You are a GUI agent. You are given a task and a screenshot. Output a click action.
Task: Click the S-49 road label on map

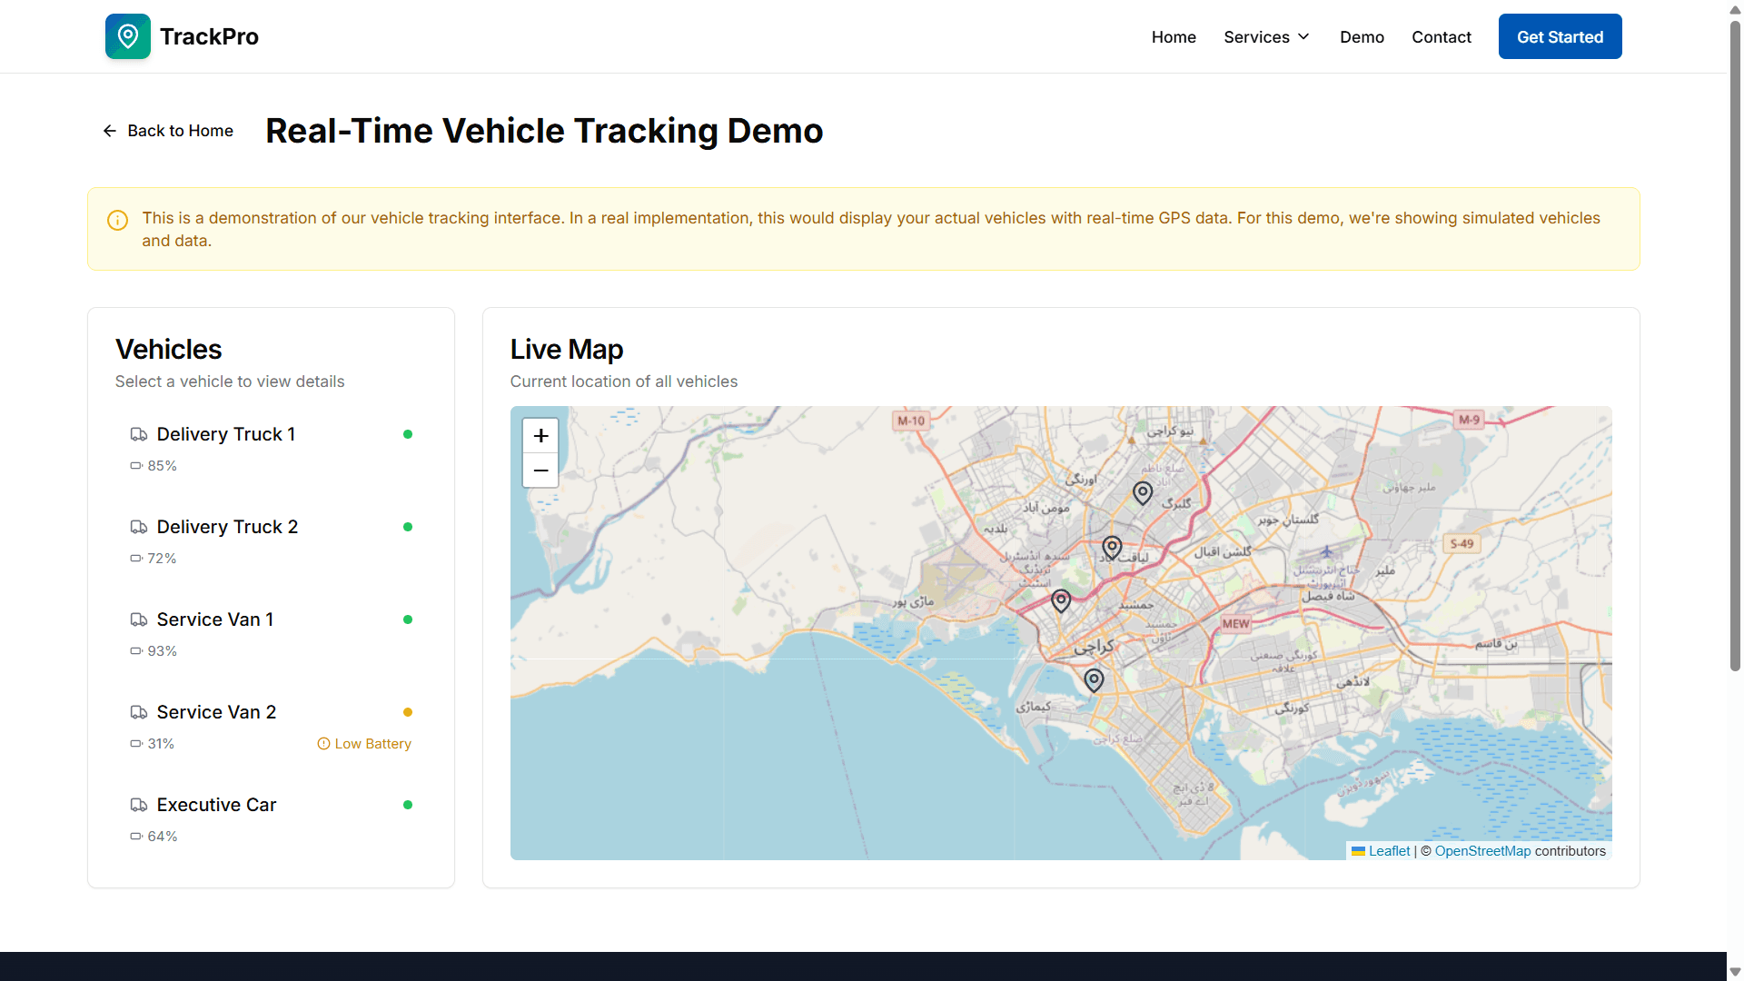pyautogui.click(x=1462, y=543)
